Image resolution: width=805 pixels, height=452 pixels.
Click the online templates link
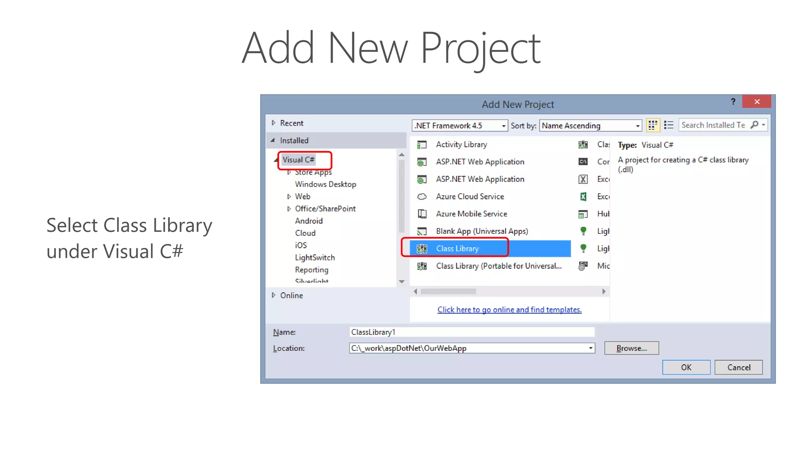point(509,310)
